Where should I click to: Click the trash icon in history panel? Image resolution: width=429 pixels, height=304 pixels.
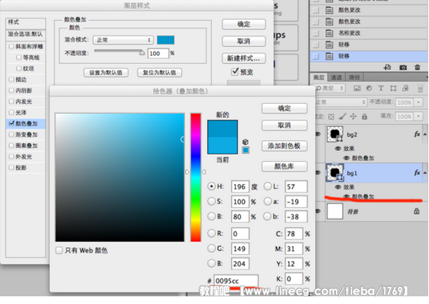(x=417, y=67)
